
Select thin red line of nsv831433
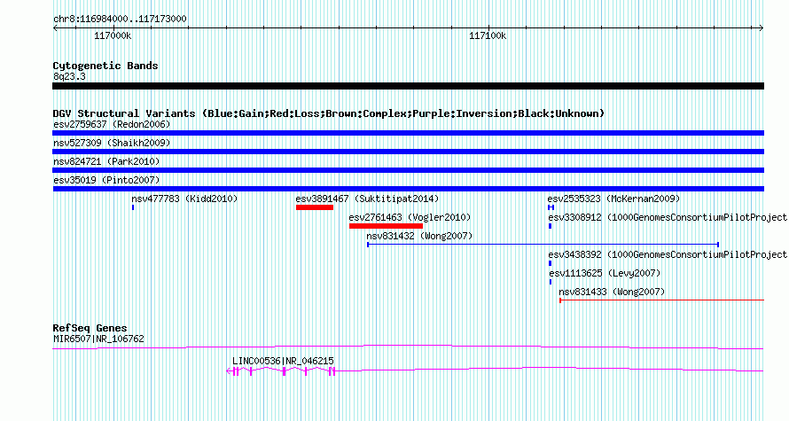pyautogui.click(x=661, y=300)
